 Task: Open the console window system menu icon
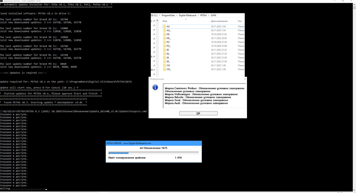pyautogui.click(x=1, y=1)
